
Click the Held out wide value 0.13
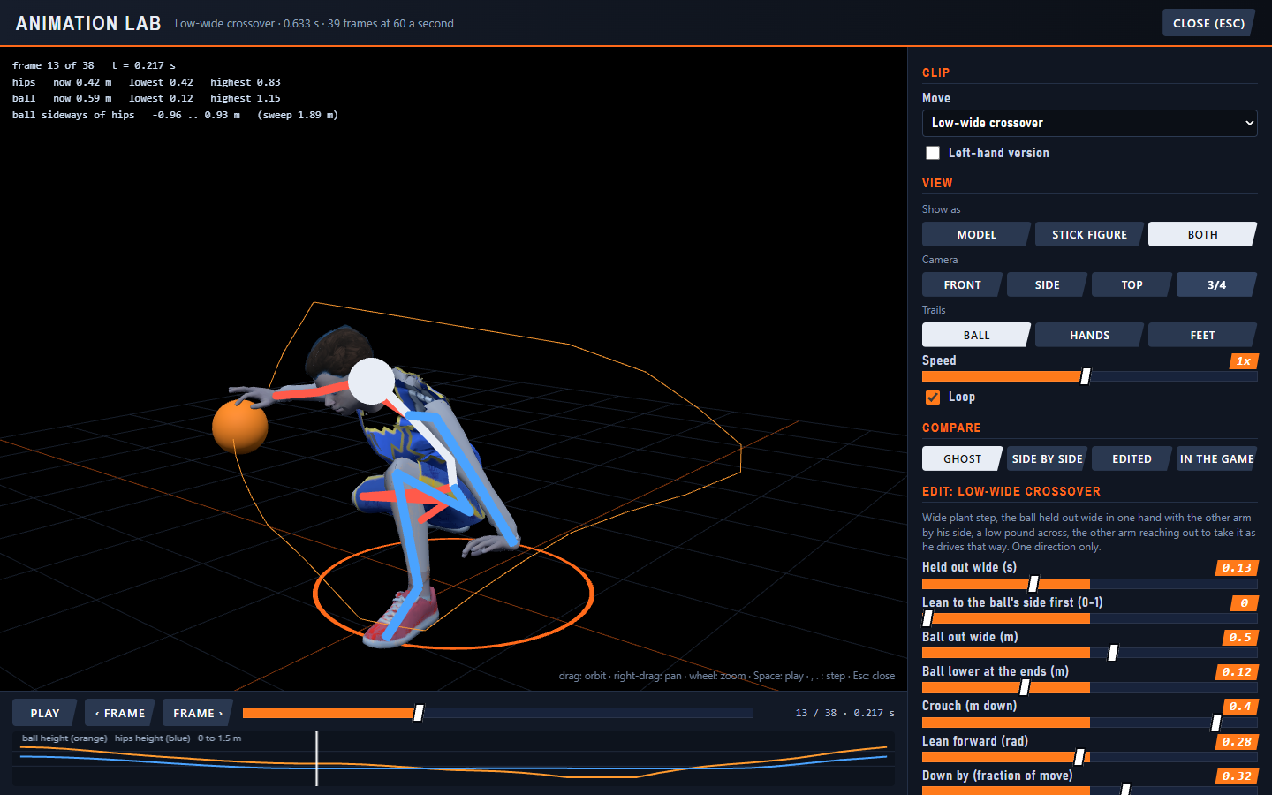click(1237, 568)
